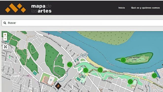Click the Isla Municipal Curupí label
This screenshot has height=92, width=163.
click(x=134, y=59)
